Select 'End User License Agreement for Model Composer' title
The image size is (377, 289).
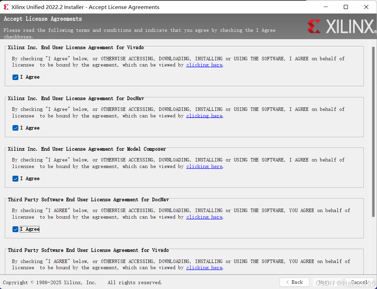(103, 149)
